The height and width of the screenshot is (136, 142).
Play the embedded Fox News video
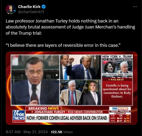coord(72,88)
